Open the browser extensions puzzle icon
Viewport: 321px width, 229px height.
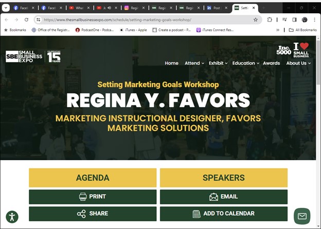click(x=270, y=20)
